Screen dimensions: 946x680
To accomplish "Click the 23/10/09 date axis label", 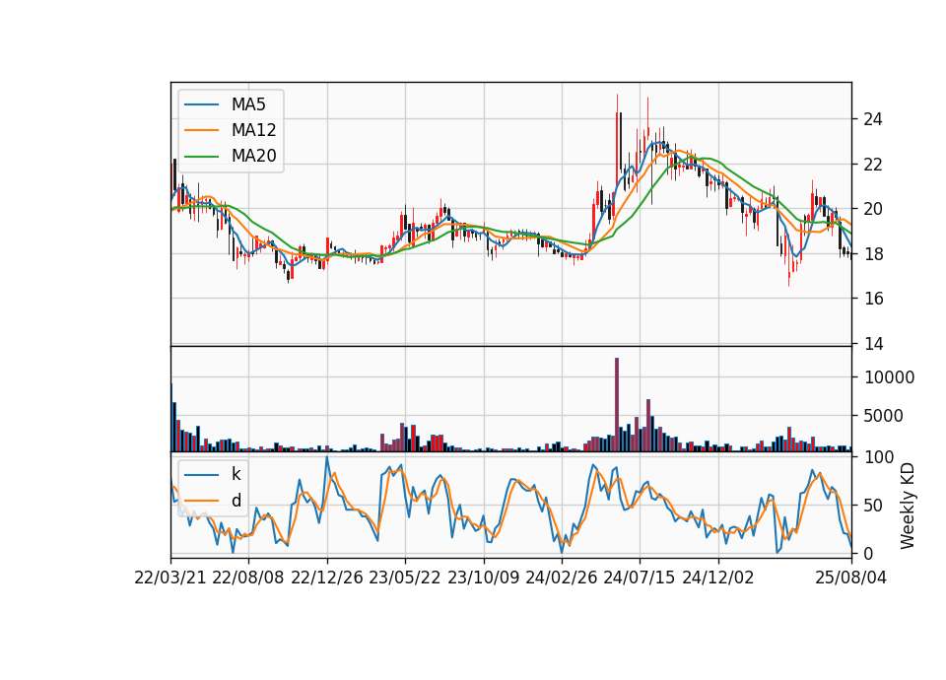I will (x=483, y=578).
